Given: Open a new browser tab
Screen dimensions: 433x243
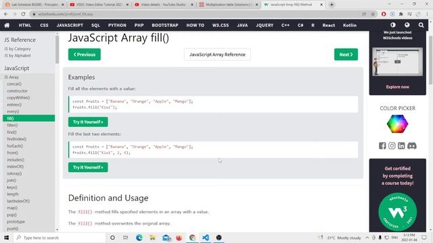Looking at the screenshot, I should click(x=332, y=5).
